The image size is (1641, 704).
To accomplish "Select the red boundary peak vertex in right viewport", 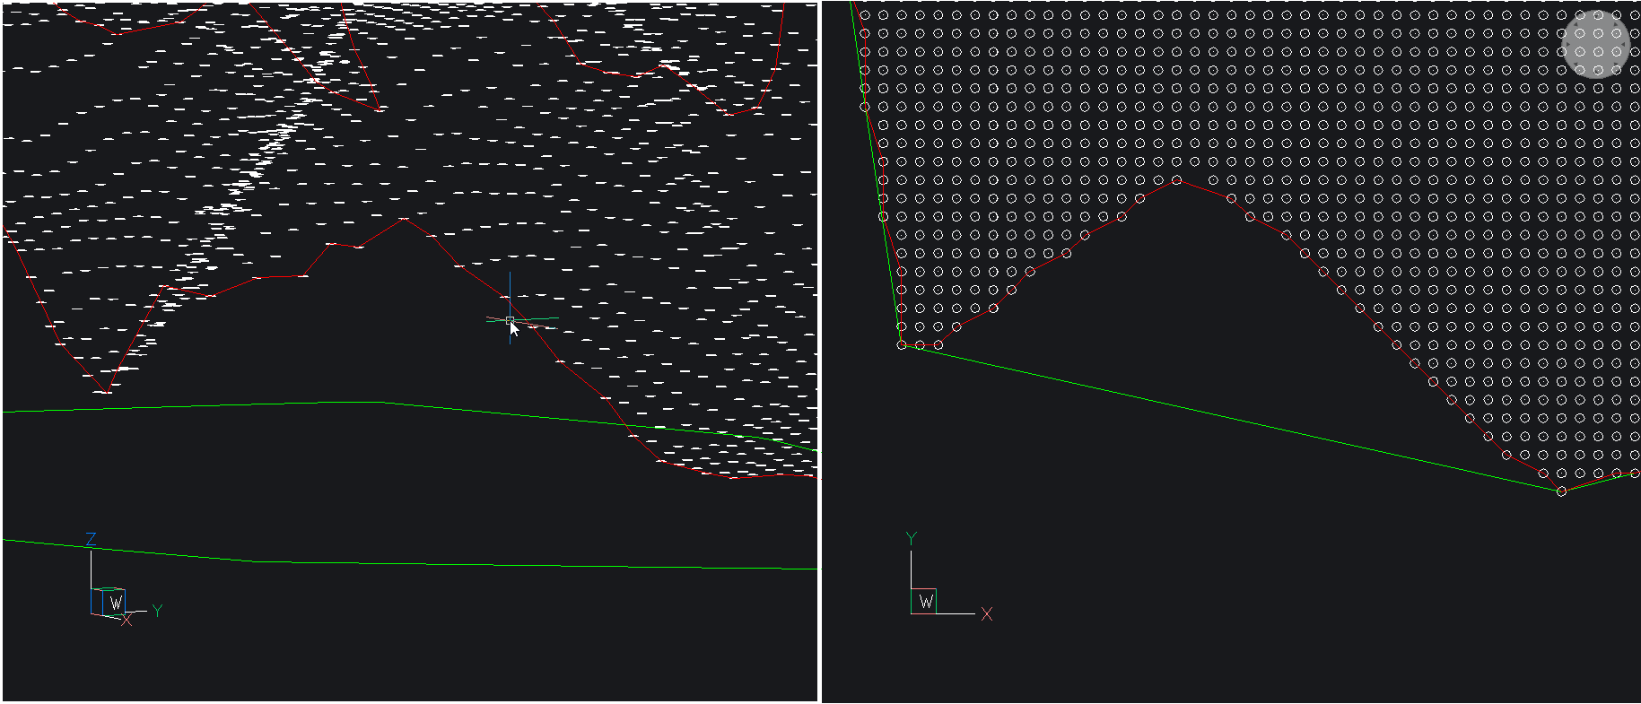I will (1177, 180).
